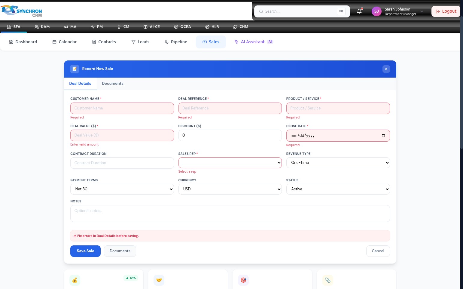
Task: Click Documents button near Save Sale
Action: click(x=120, y=251)
